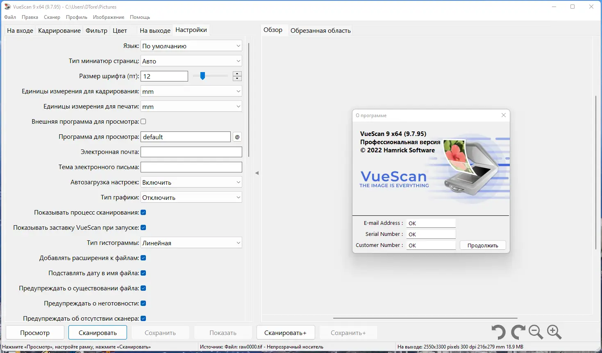Uncheck showing VueScan splash screen at startup

(143, 227)
